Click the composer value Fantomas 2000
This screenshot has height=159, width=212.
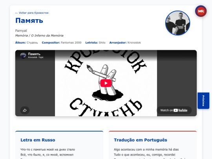[x=71, y=42]
